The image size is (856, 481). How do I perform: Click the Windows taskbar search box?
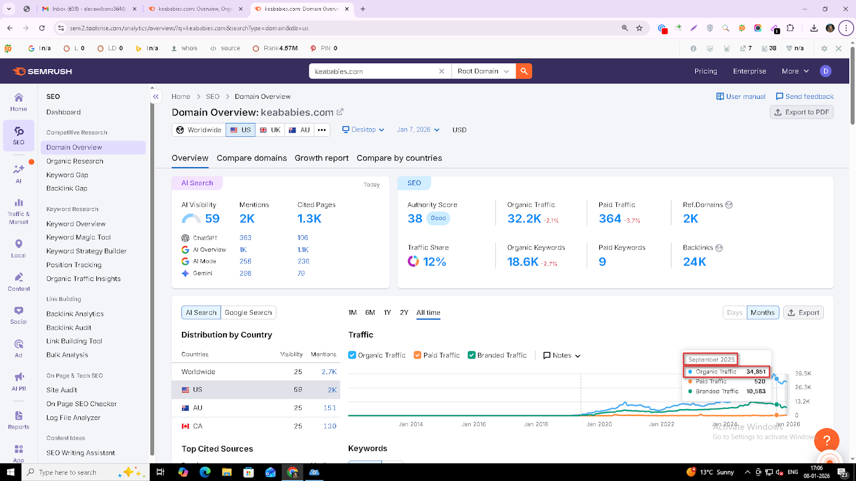(x=86, y=472)
